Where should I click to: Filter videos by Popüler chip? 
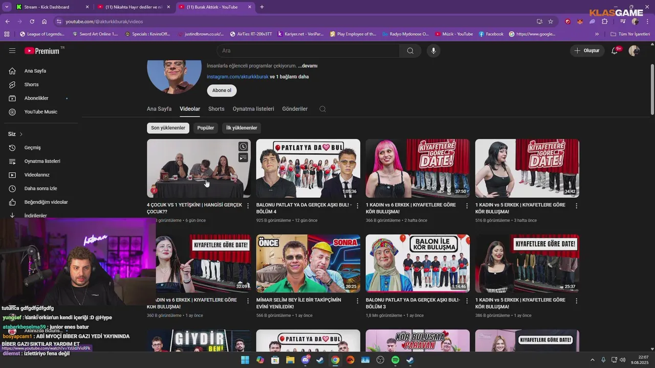pyautogui.click(x=206, y=128)
